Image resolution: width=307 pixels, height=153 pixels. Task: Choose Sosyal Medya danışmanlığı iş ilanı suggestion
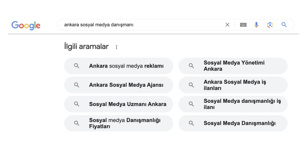pos(233,104)
